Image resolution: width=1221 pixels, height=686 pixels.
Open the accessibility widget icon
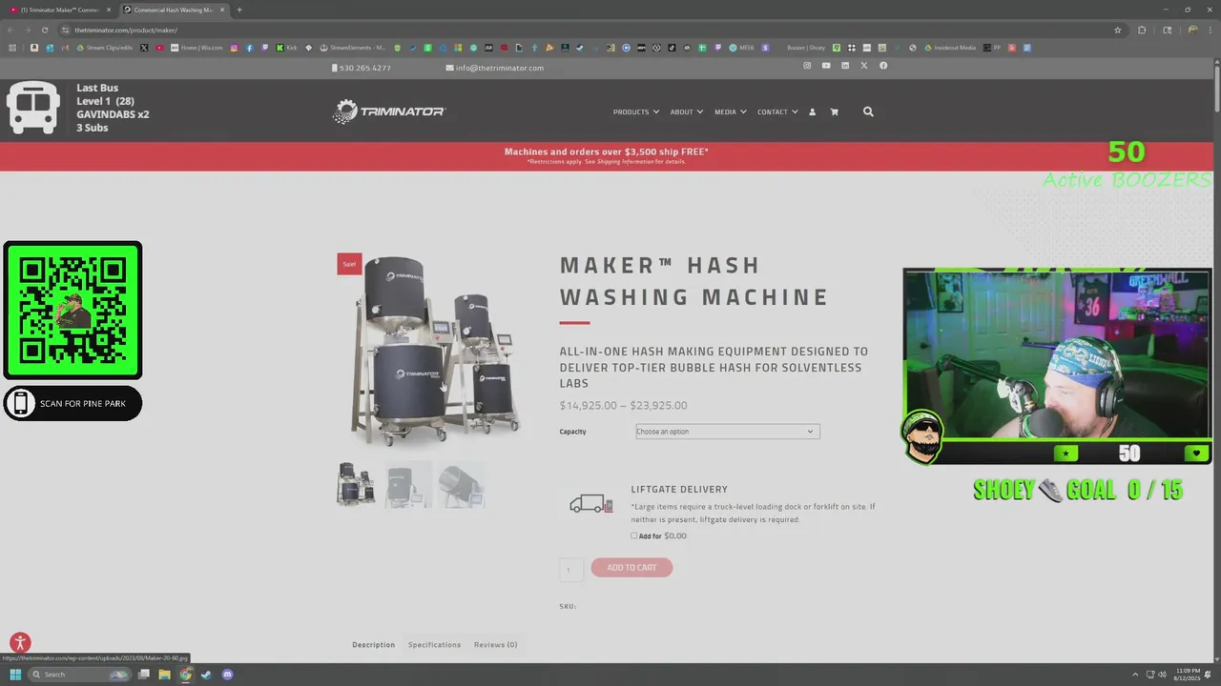20,643
